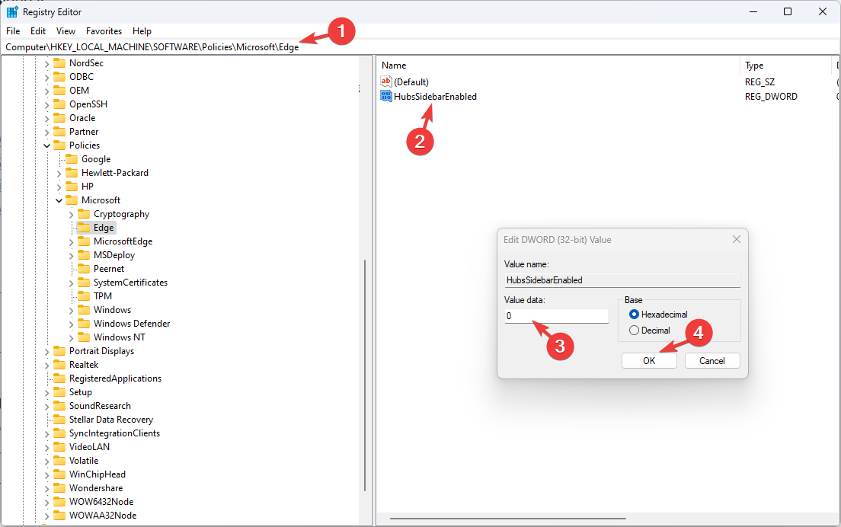Select the MicrosoftEdge folder icon

[85, 241]
